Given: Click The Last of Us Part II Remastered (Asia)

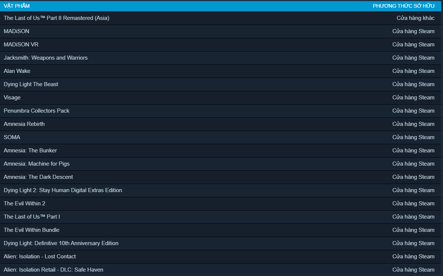Looking at the screenshot, I should point(56,18).
